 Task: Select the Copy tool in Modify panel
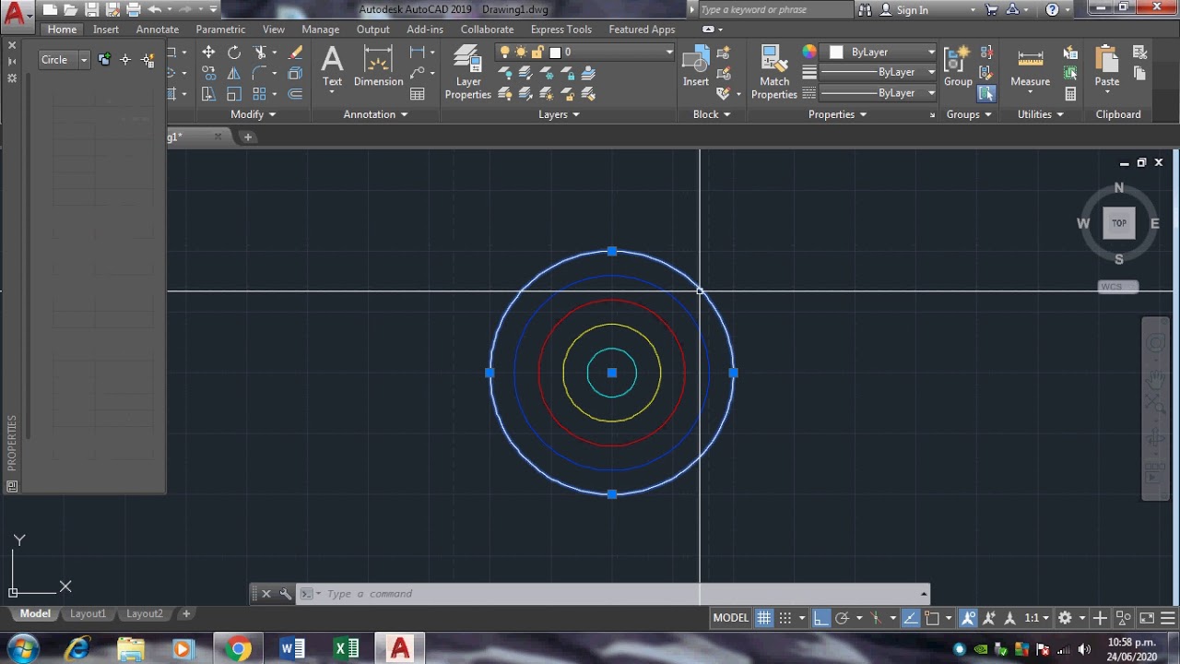click(208, 74)
